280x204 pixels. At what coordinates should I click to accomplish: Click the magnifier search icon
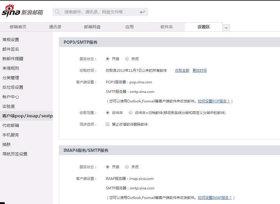pos(57,12)
